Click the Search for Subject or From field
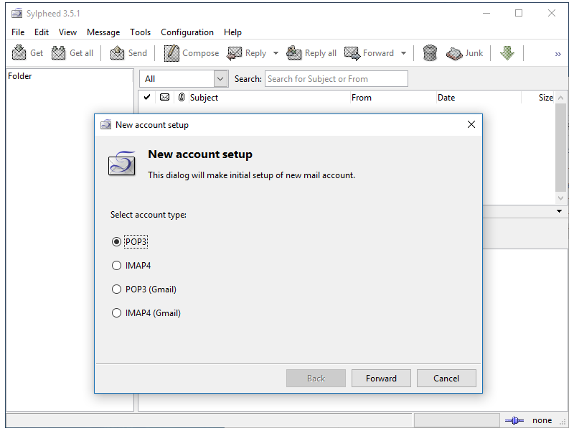Image resolution: width=574 pixels, height=431 pixels. click(336, 79)
